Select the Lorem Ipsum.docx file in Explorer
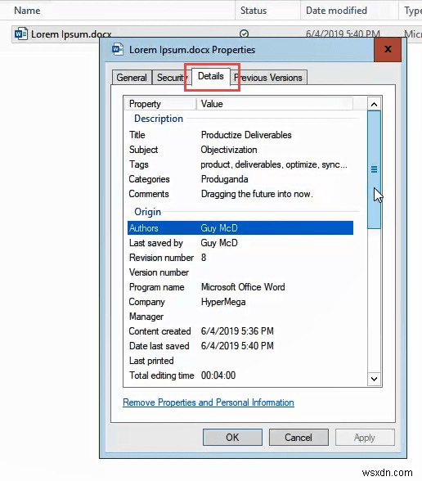The height and width of the screenshot is (481, 422). pos(71,34)
